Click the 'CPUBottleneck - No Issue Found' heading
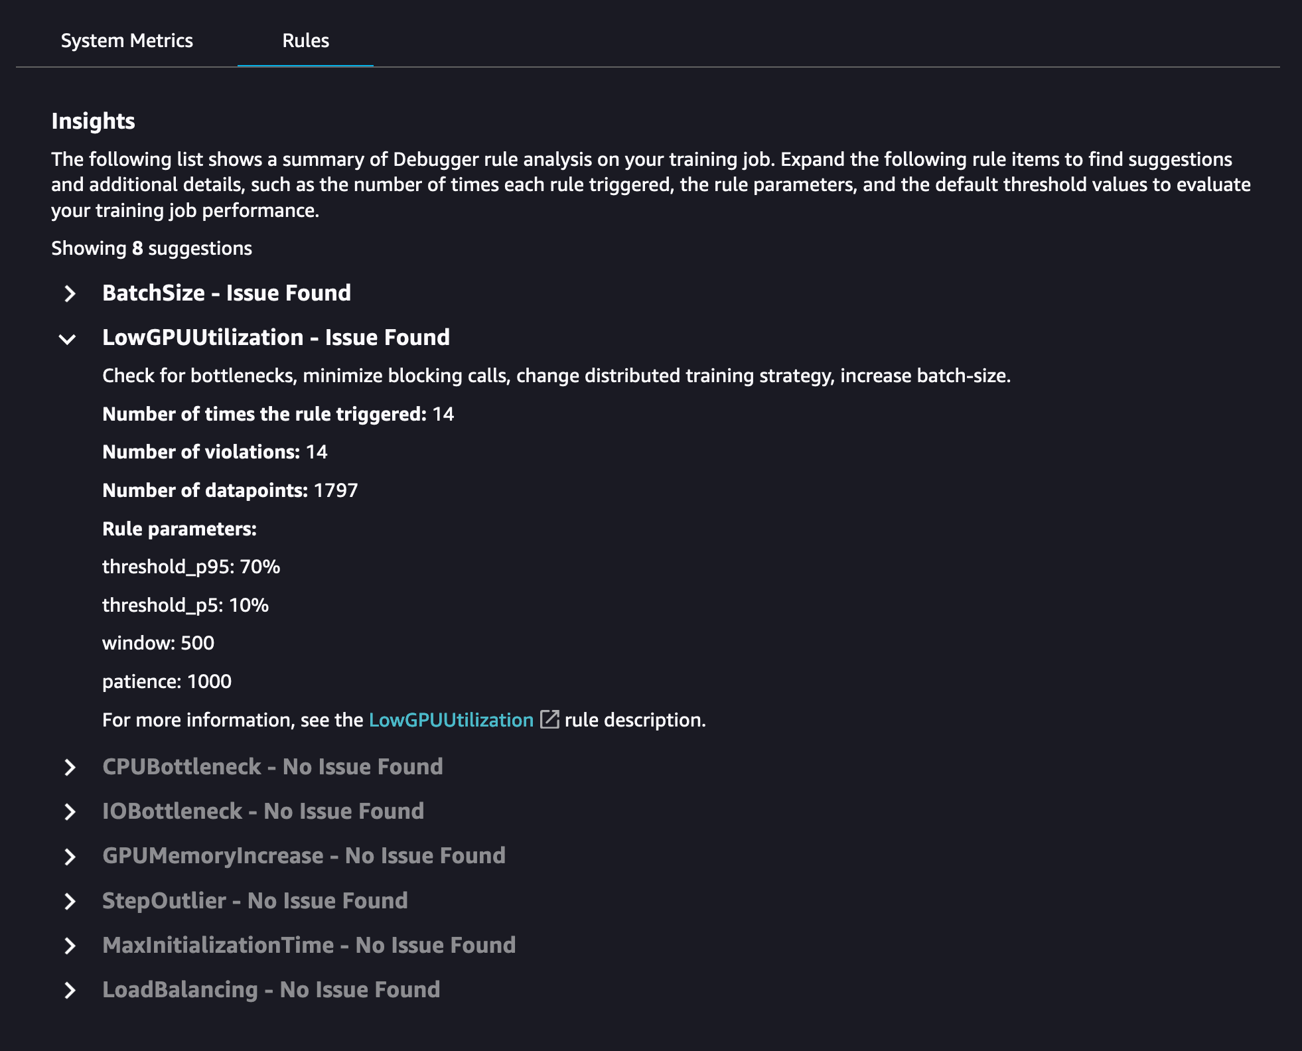The width and height of the screenshot is (1302, 1051). click(x=272, y=766)
